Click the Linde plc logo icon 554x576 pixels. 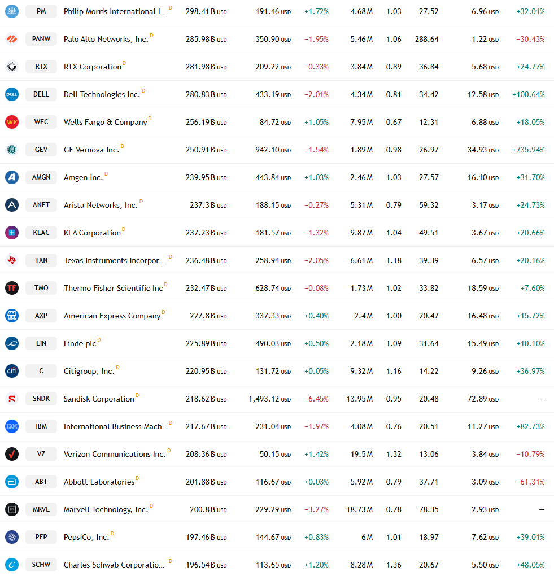(x=12, y=343)
